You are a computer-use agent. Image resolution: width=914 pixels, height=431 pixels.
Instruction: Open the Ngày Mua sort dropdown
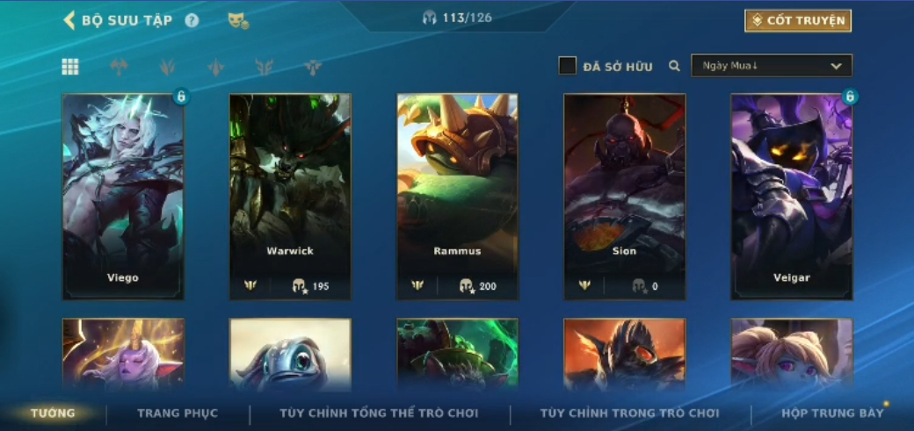coord(772,66)
